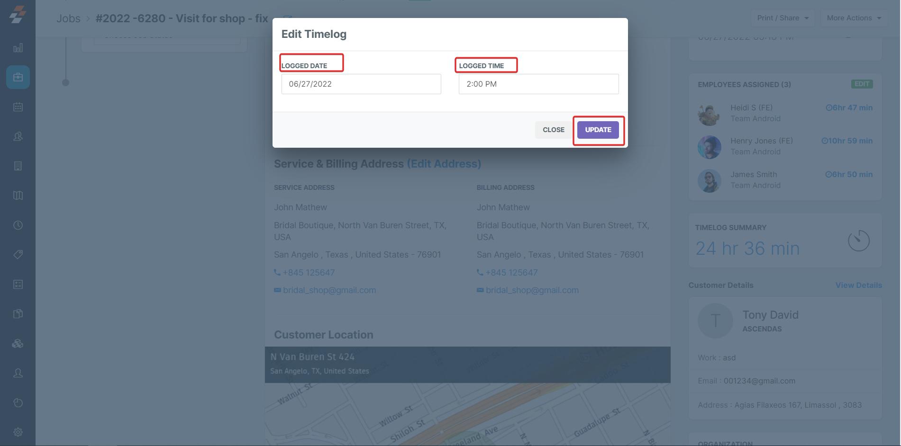
Task: Click the Edit Address link
Action: (444, 164)
